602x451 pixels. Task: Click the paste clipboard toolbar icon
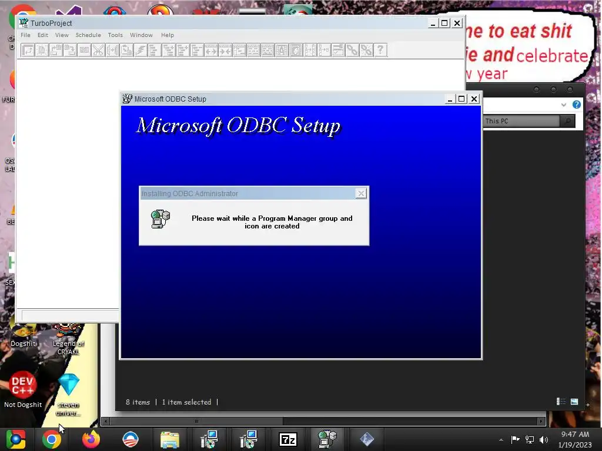click(126, 51)
